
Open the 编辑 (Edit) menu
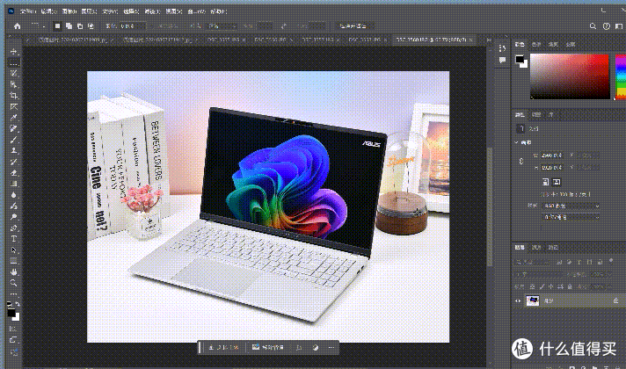(x=48, y=11)
